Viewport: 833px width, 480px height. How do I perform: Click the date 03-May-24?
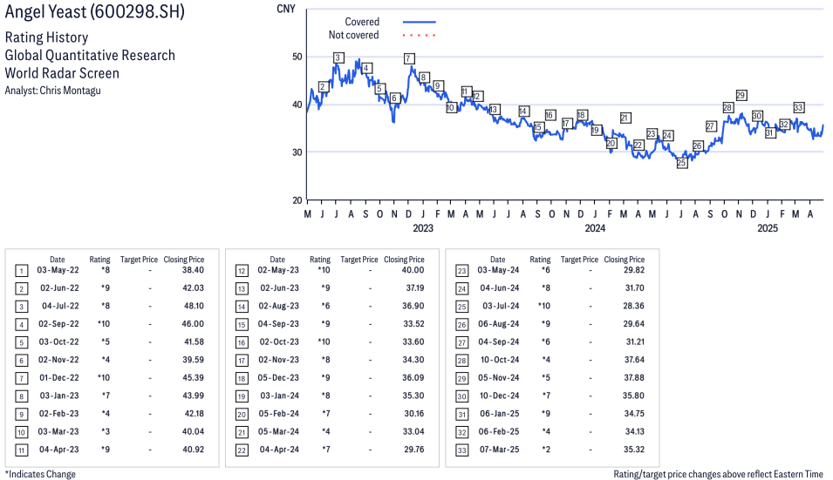pyautogui.click(x=498, y=270)
